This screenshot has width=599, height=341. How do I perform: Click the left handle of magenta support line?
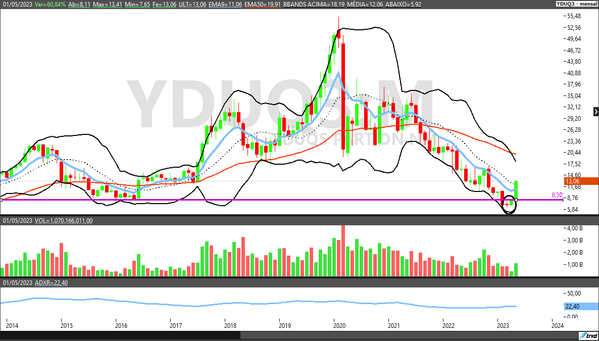[x=2, y=200]
